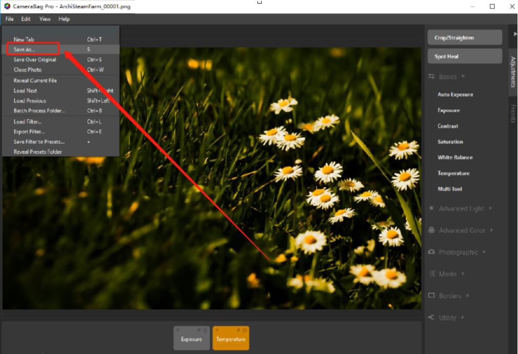Switch to the Presets vertical tab
The width and height of the screenshot is (518, 354).
[513, 114]
